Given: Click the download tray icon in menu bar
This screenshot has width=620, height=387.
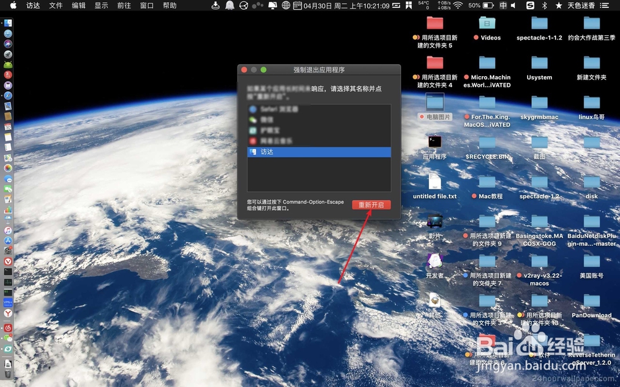Looking at the screenshot, I should (x=216, y=6).
